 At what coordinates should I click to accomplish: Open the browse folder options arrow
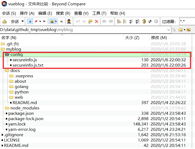point(184,30)
